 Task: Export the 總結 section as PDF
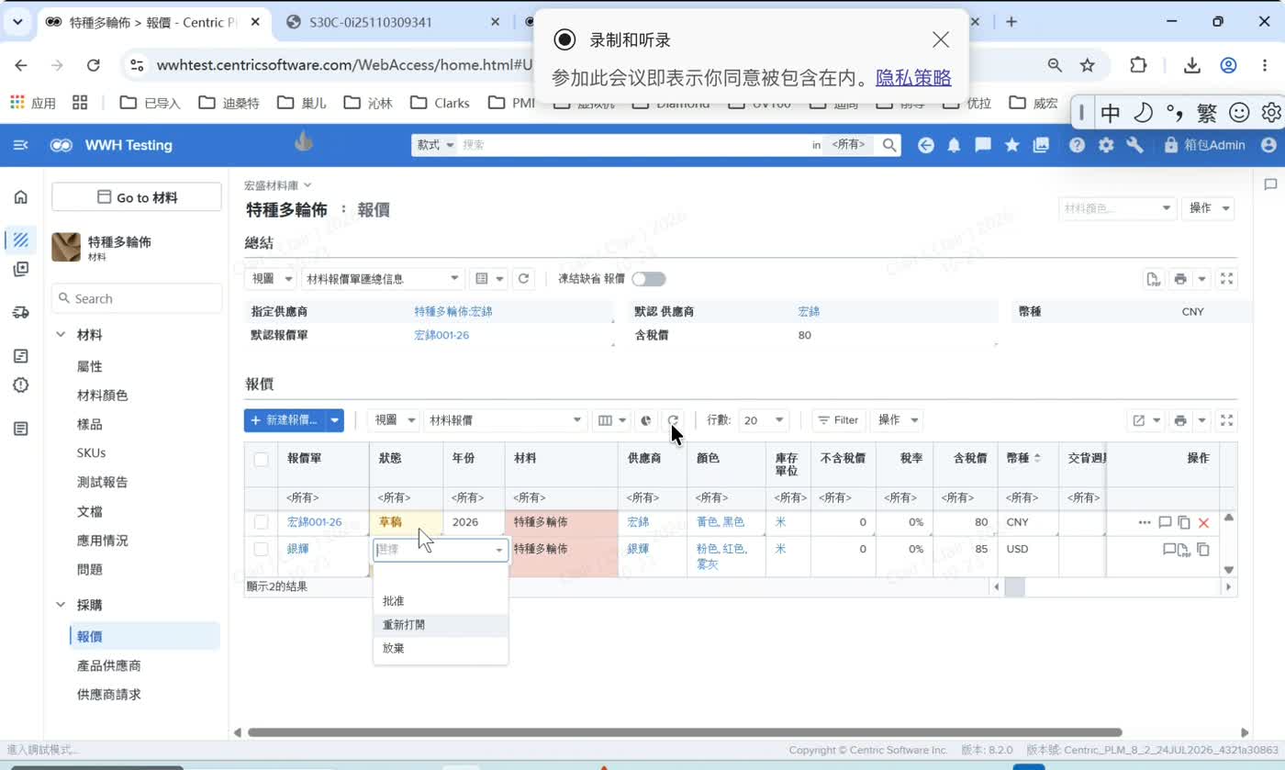click(1154, 279)
